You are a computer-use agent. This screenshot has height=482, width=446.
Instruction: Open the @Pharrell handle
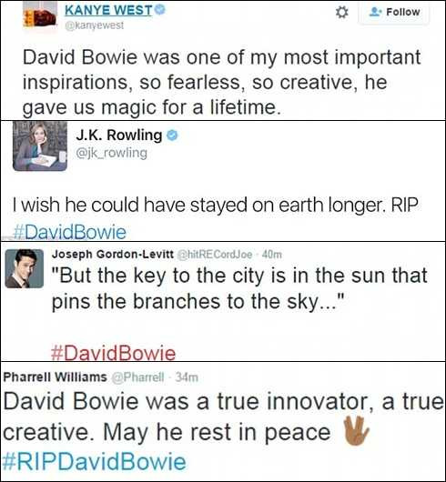pos(137,377)
